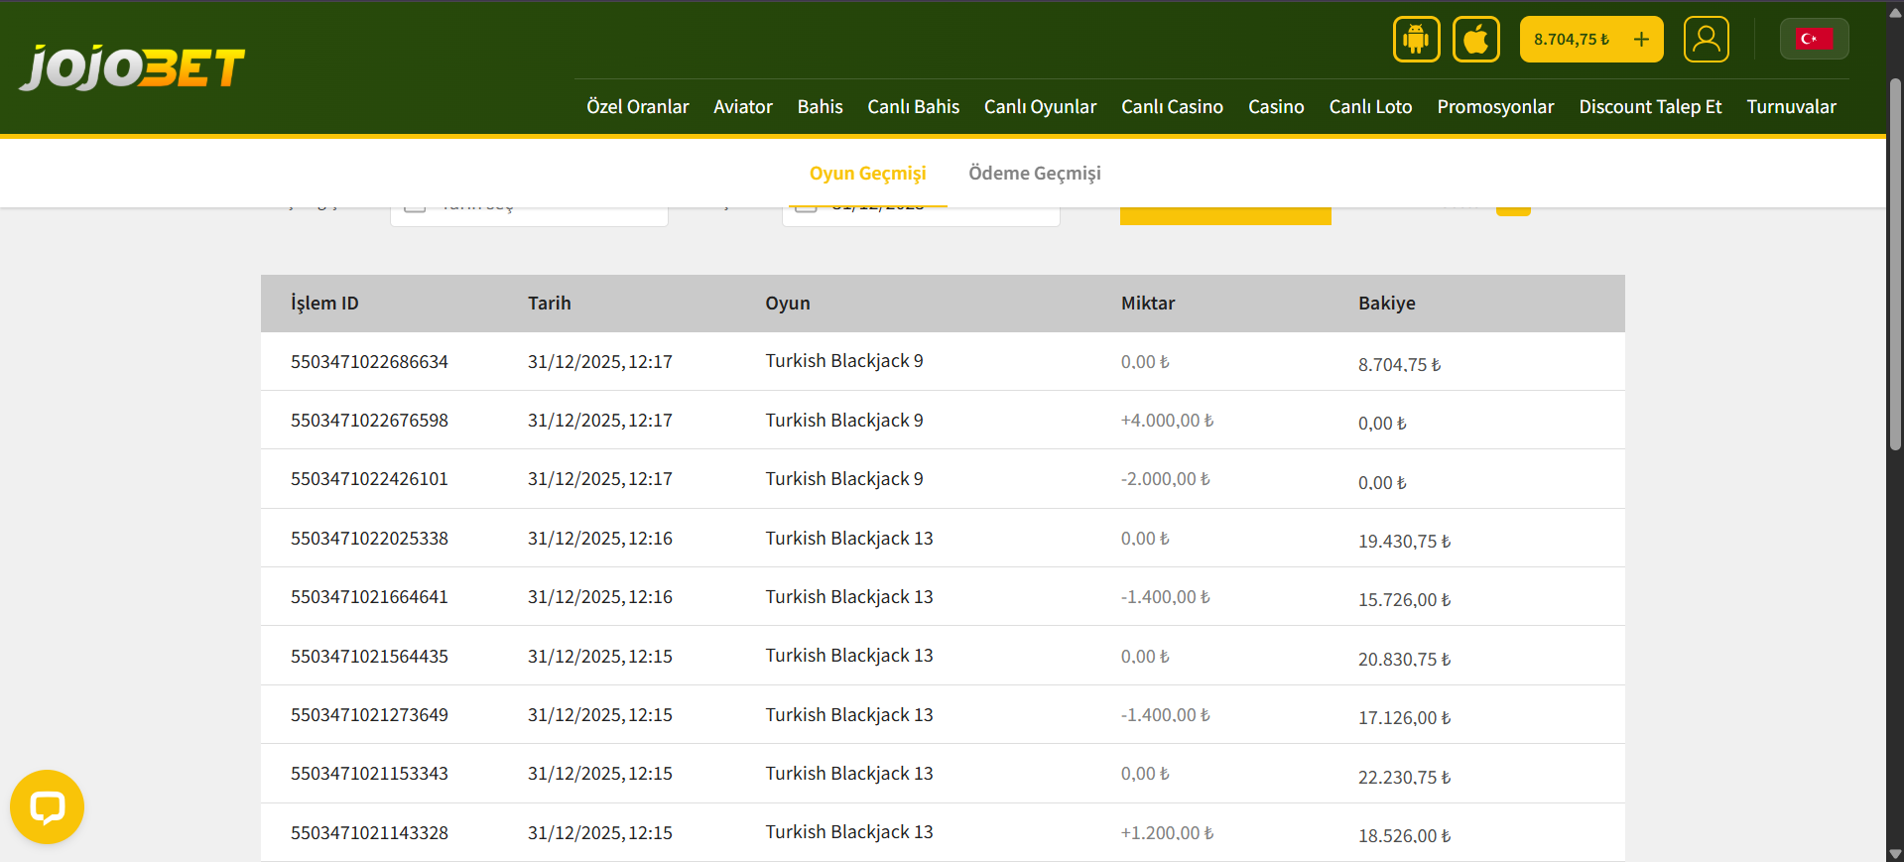
Task: Go to Canlı Casino
Action: [1172, 106]
